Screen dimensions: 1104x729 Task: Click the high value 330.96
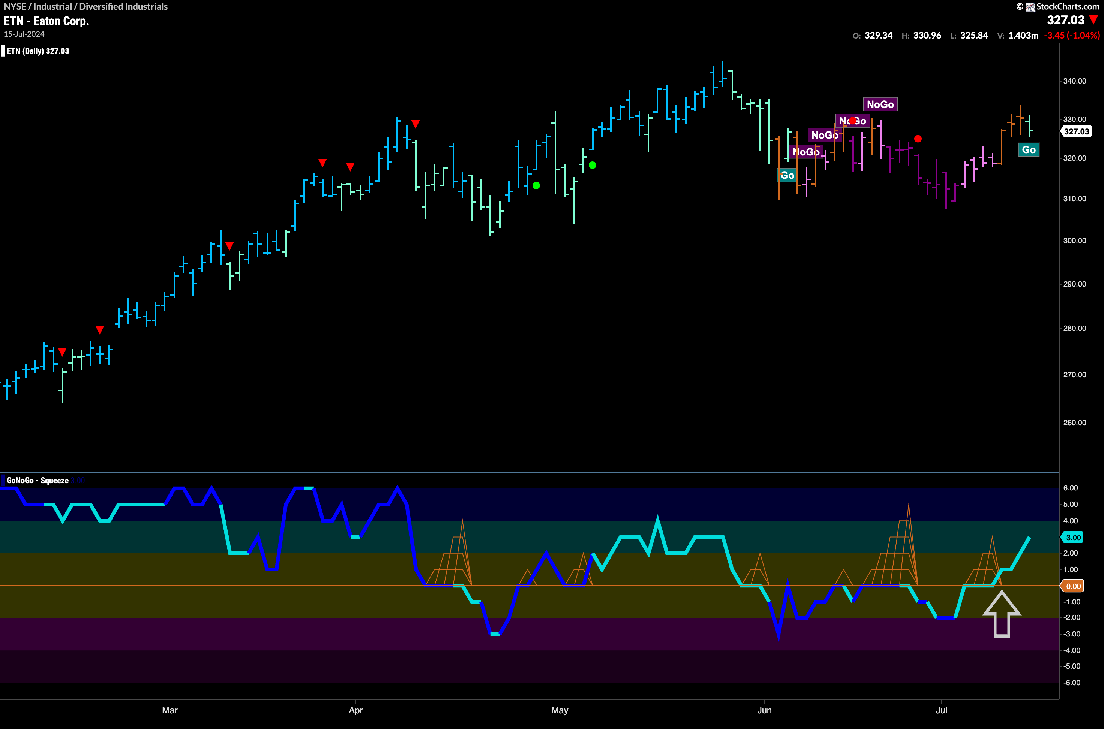[x=927, y=35]
